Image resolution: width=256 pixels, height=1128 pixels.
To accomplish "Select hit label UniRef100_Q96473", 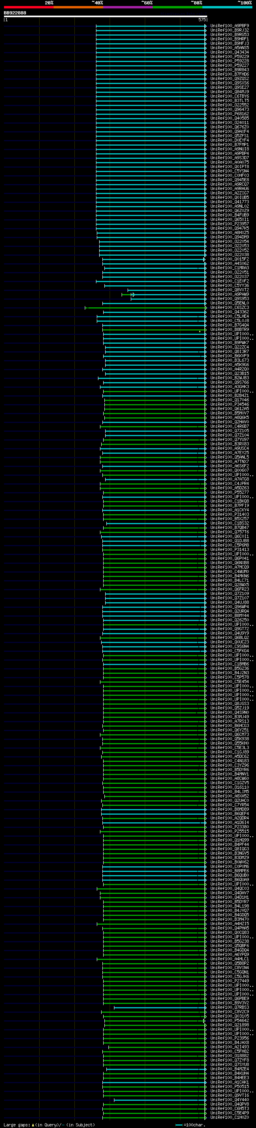I will point(230,110).
